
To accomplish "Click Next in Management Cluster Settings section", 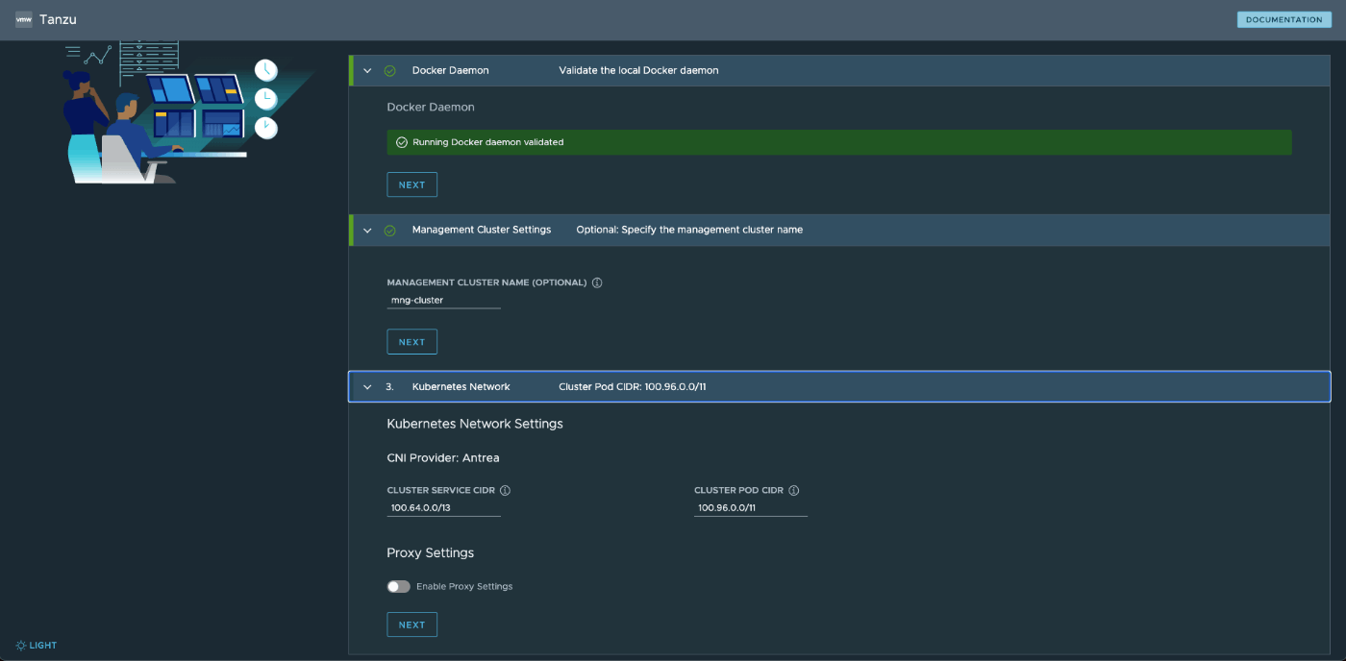I will [411, 342].
